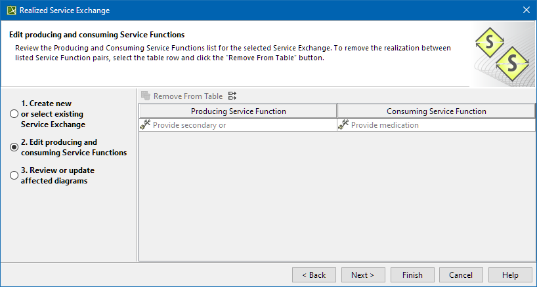The image size is (537, 287).
Task: Open Help for this wizard
Action: pos(509,275)
